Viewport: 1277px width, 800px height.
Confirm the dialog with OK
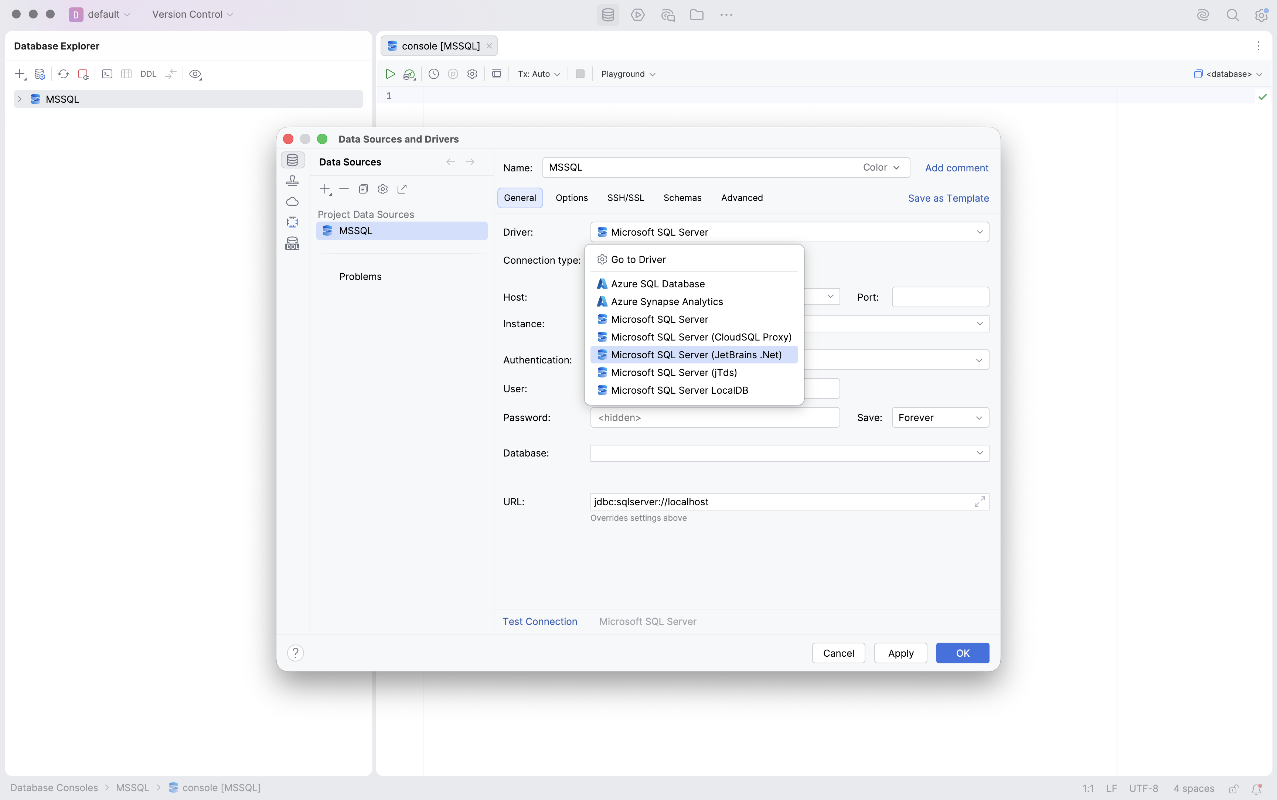963,653
